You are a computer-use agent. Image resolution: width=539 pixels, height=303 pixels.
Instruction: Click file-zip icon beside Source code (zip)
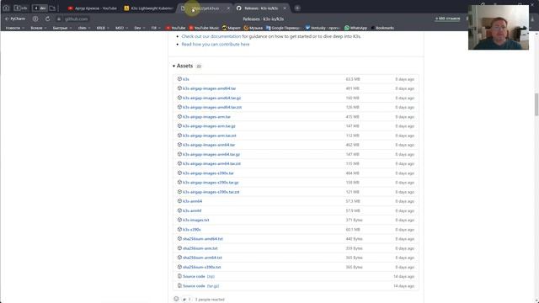179,276
